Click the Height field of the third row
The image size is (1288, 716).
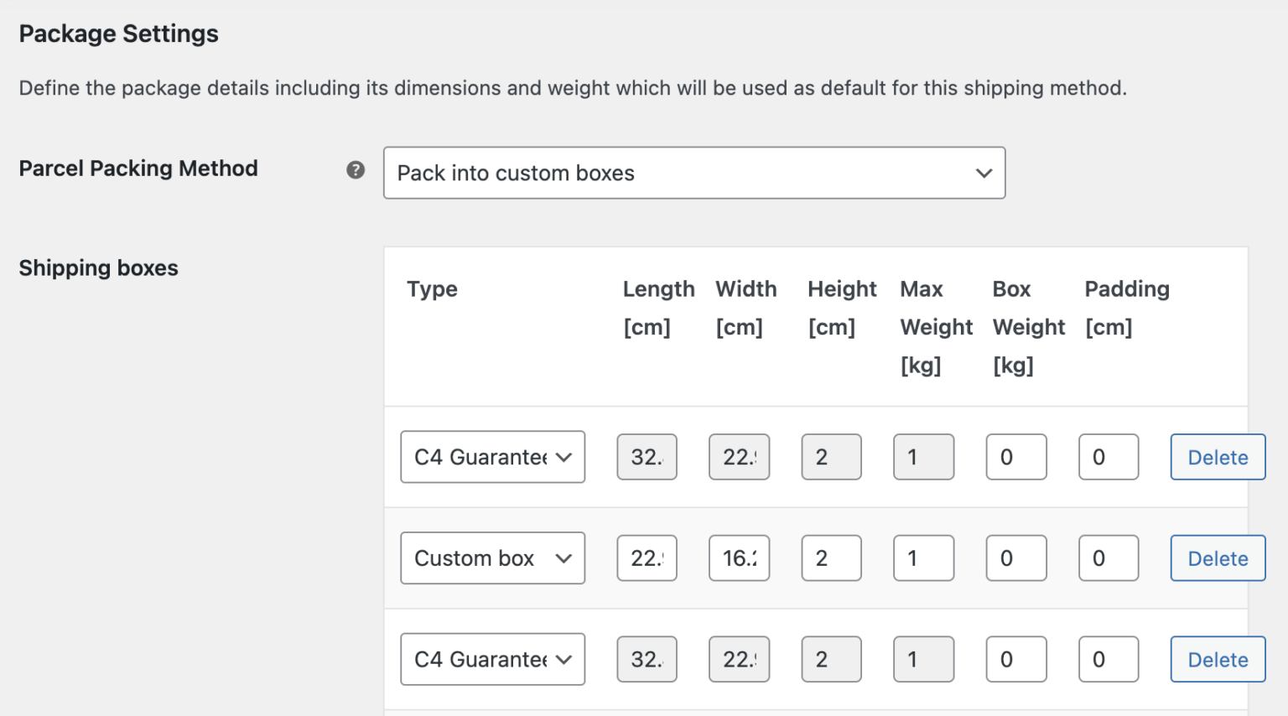(831, 659)
